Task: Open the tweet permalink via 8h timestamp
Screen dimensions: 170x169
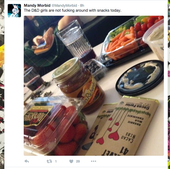Action: (x=82, y=6)
